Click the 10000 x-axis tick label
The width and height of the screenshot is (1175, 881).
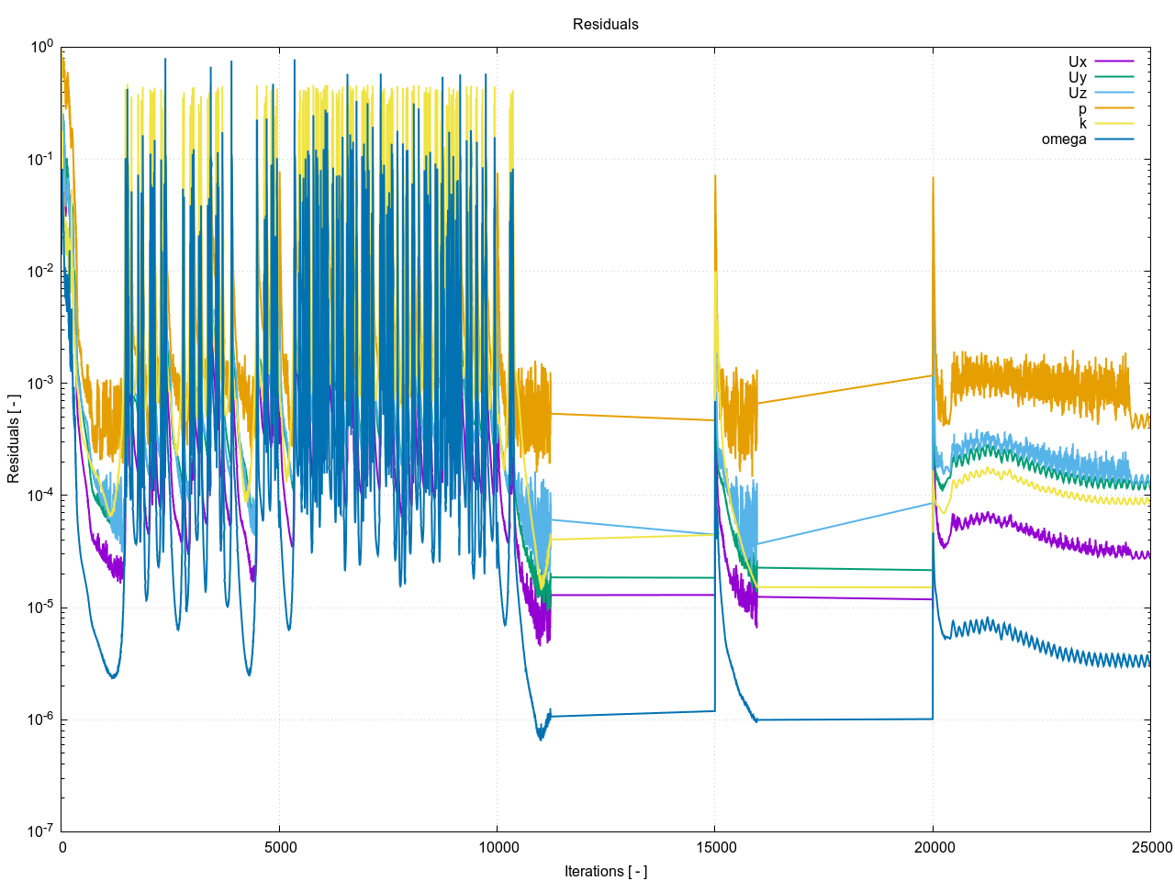point(498,847)
